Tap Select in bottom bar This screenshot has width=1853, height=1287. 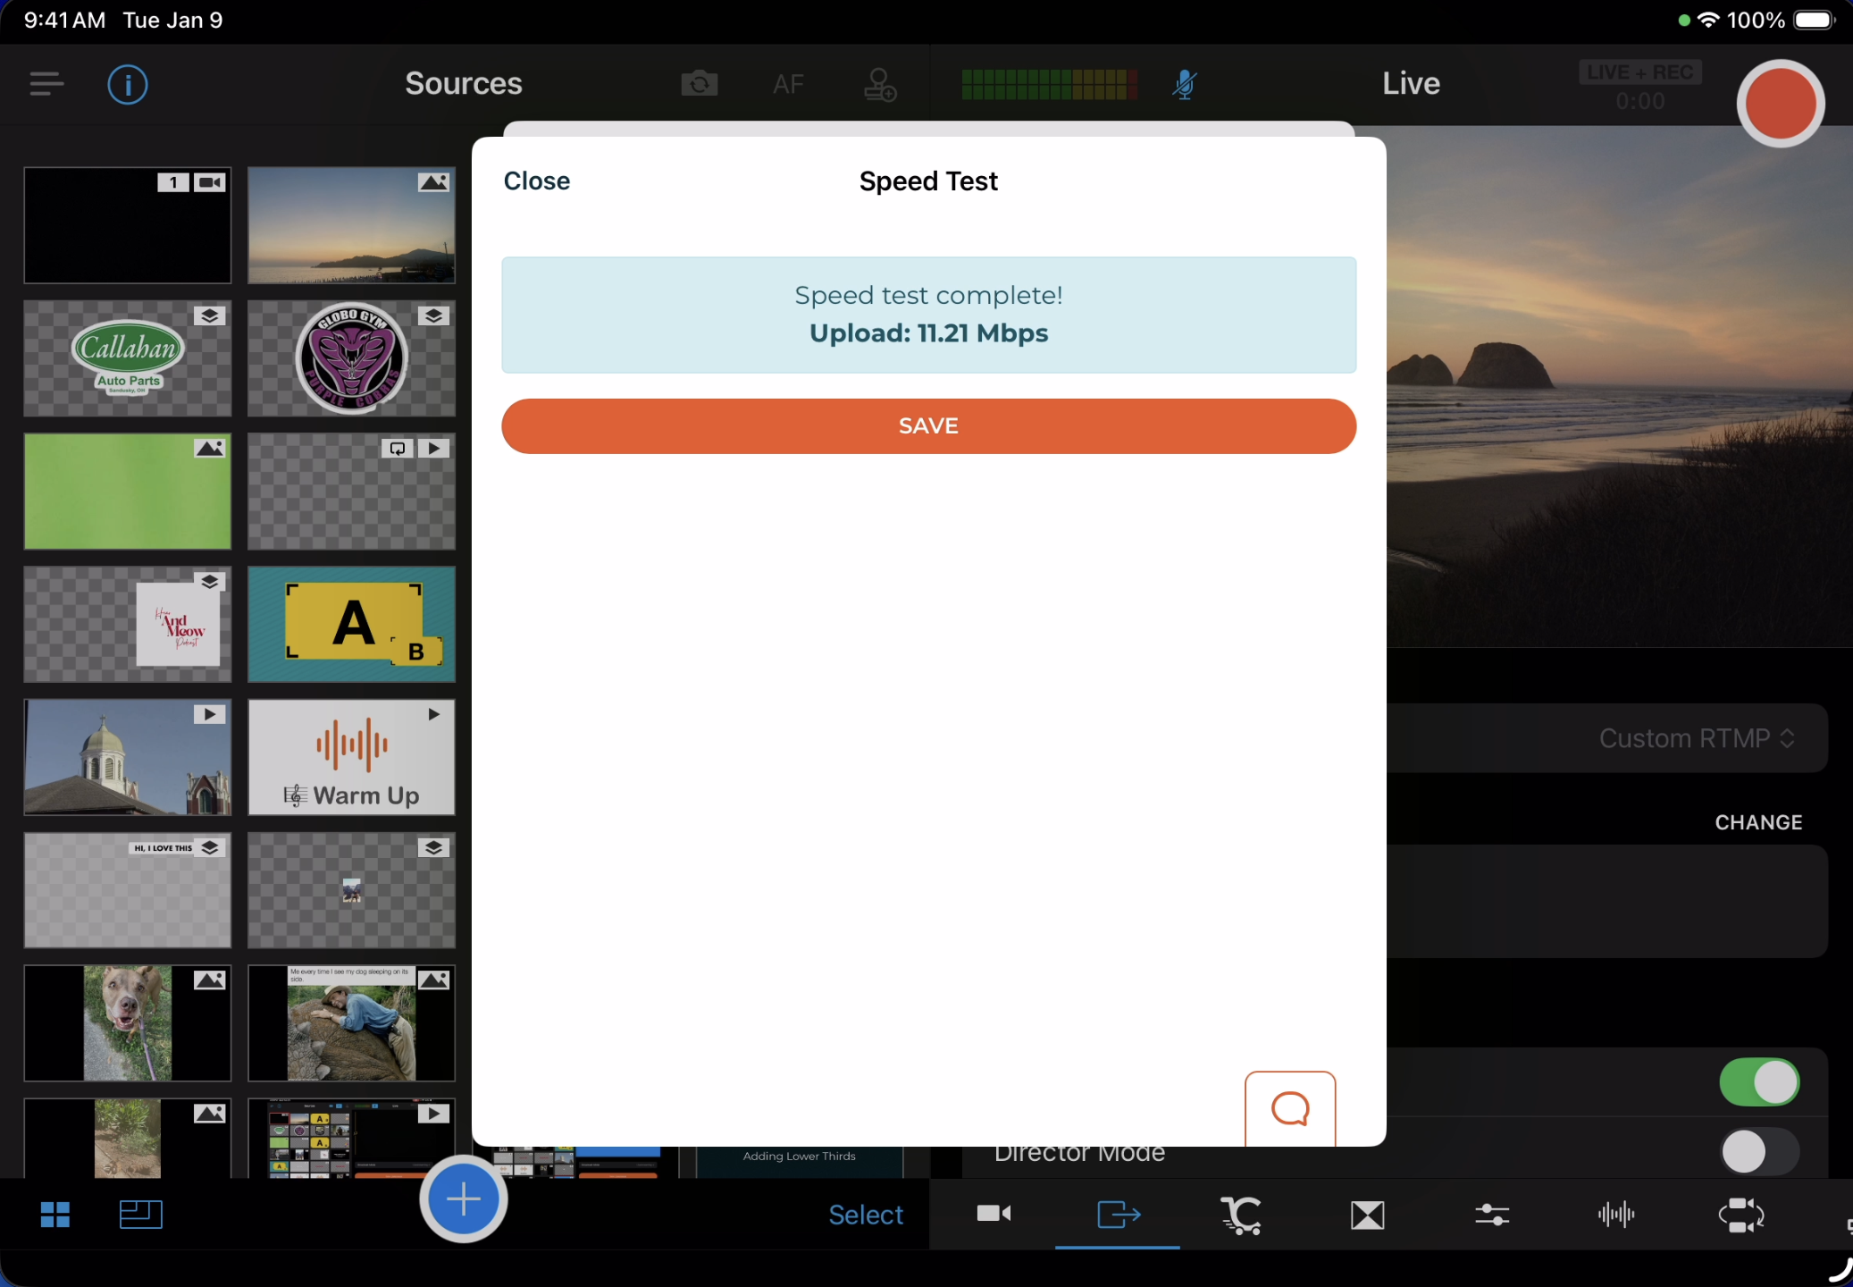tap(865, 1215)
